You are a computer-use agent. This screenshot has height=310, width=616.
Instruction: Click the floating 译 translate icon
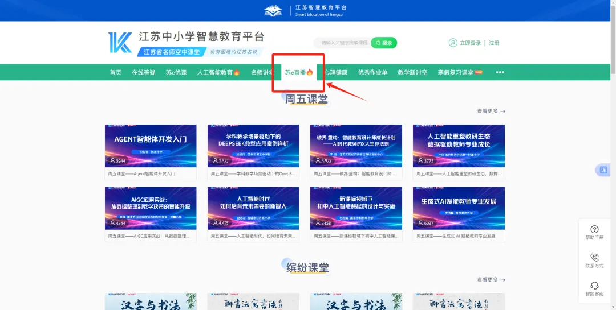(x=603, y=170)
